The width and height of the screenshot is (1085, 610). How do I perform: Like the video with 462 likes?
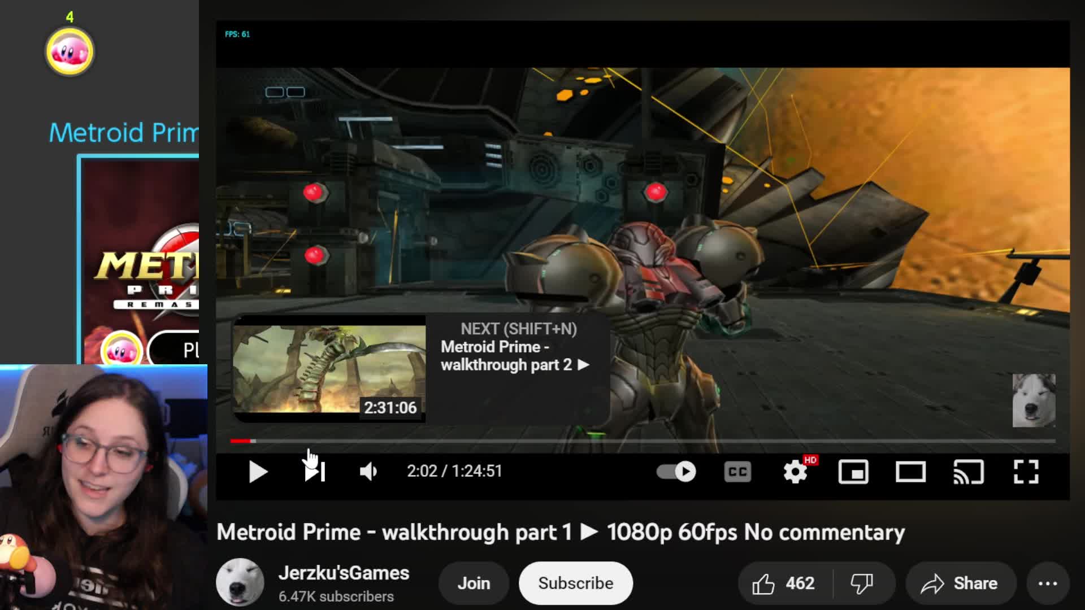(784, 583)
